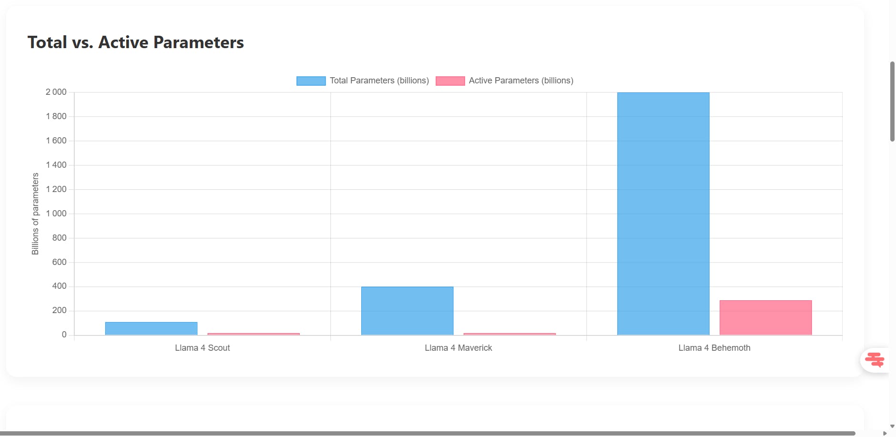The width and height of the screenshot is (896, 437).
Task: Toggle the "Active Parameters (billions)" legend label
Action: click(x=521, y=81)
